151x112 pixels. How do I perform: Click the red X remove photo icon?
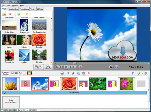(10, 14)
